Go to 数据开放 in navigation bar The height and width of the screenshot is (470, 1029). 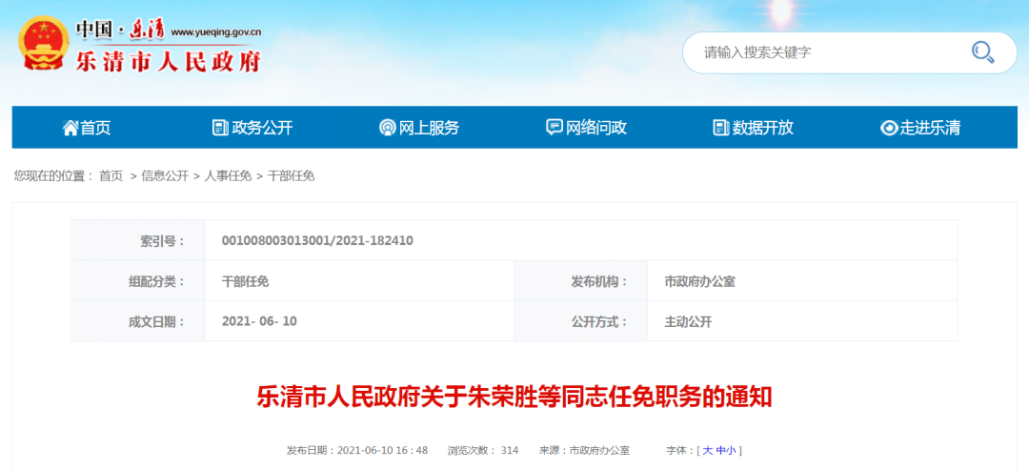tap(763, 128)
